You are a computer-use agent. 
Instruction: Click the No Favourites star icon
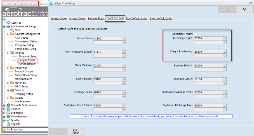(4, 129)
